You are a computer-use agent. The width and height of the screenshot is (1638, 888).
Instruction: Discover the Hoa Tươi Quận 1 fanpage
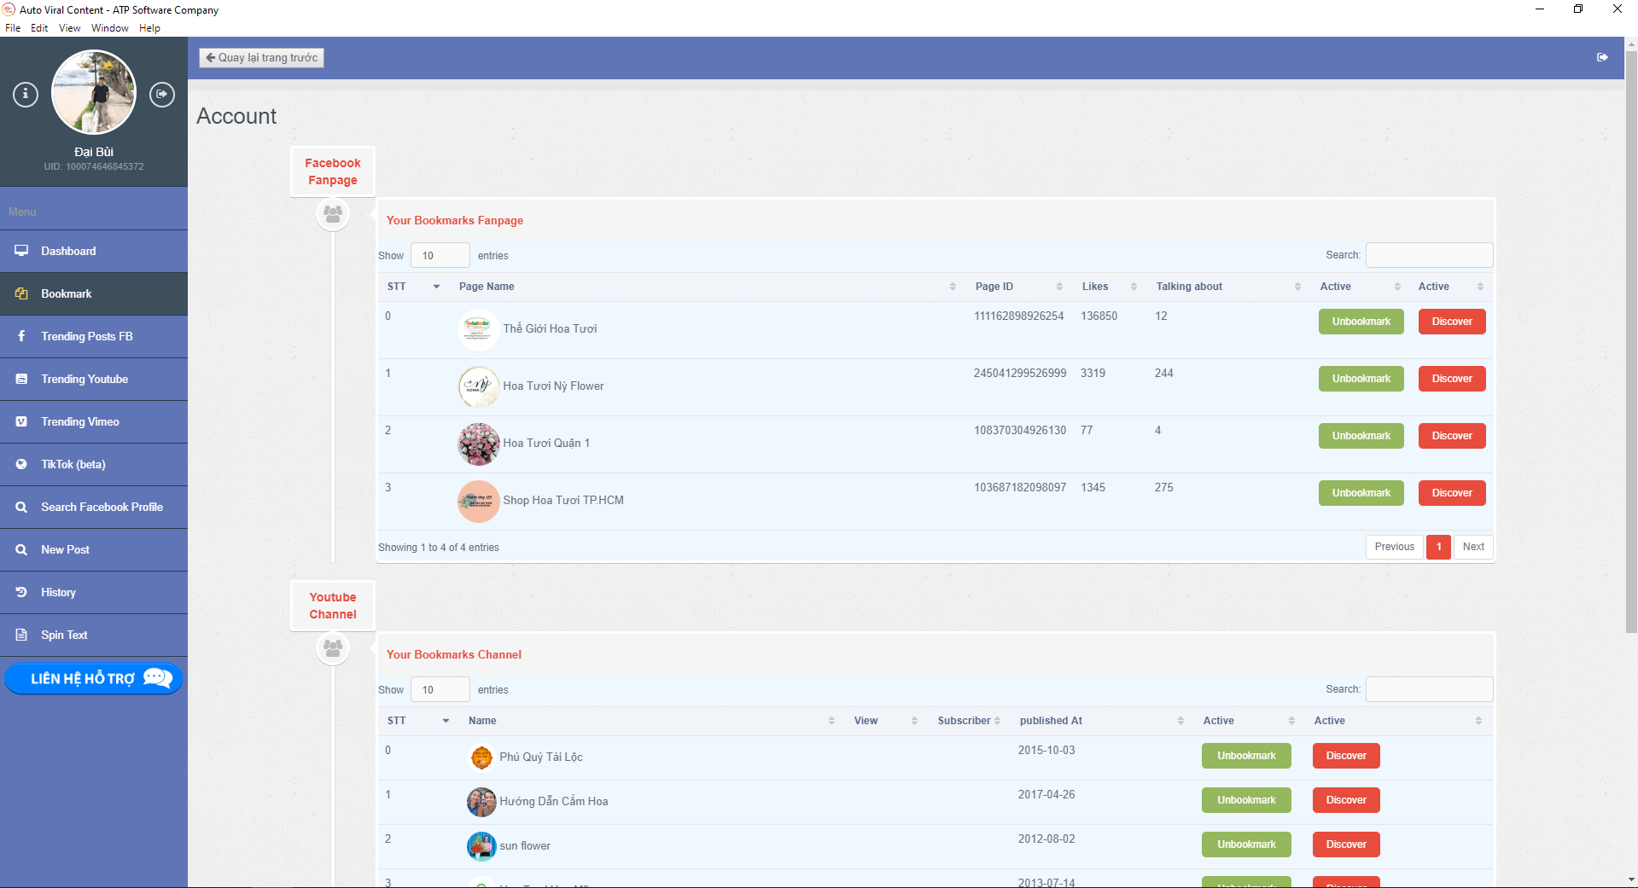click(1451, 436)
